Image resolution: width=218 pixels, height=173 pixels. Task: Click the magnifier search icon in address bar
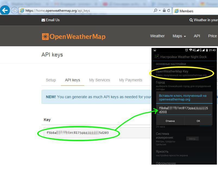[x=155, y=10]
